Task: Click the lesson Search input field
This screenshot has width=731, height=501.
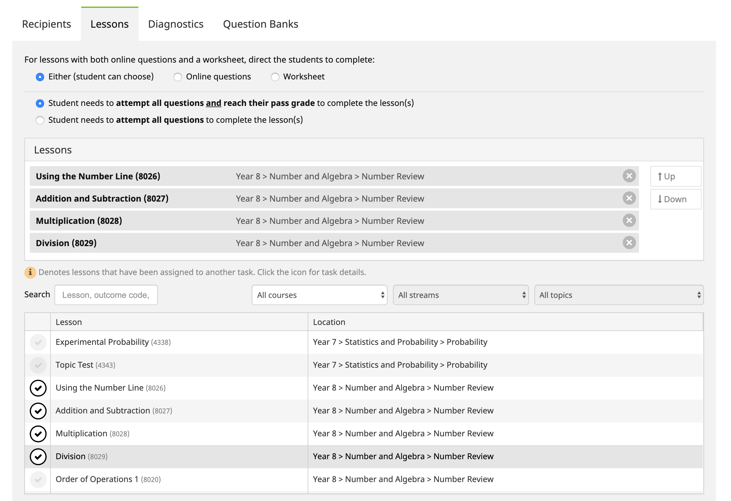Action: pos(106,295)
